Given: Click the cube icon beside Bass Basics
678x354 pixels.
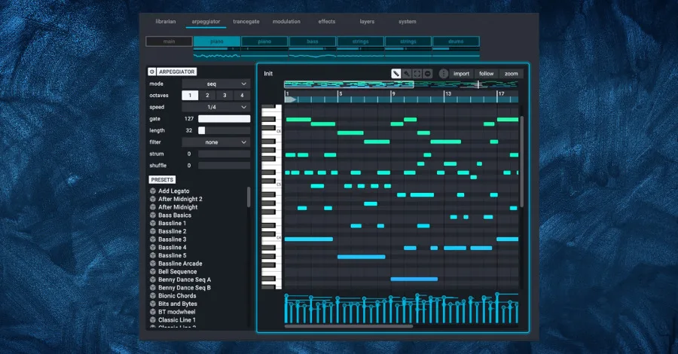Looking at the screenshot, I should click(x=153, y=215).
